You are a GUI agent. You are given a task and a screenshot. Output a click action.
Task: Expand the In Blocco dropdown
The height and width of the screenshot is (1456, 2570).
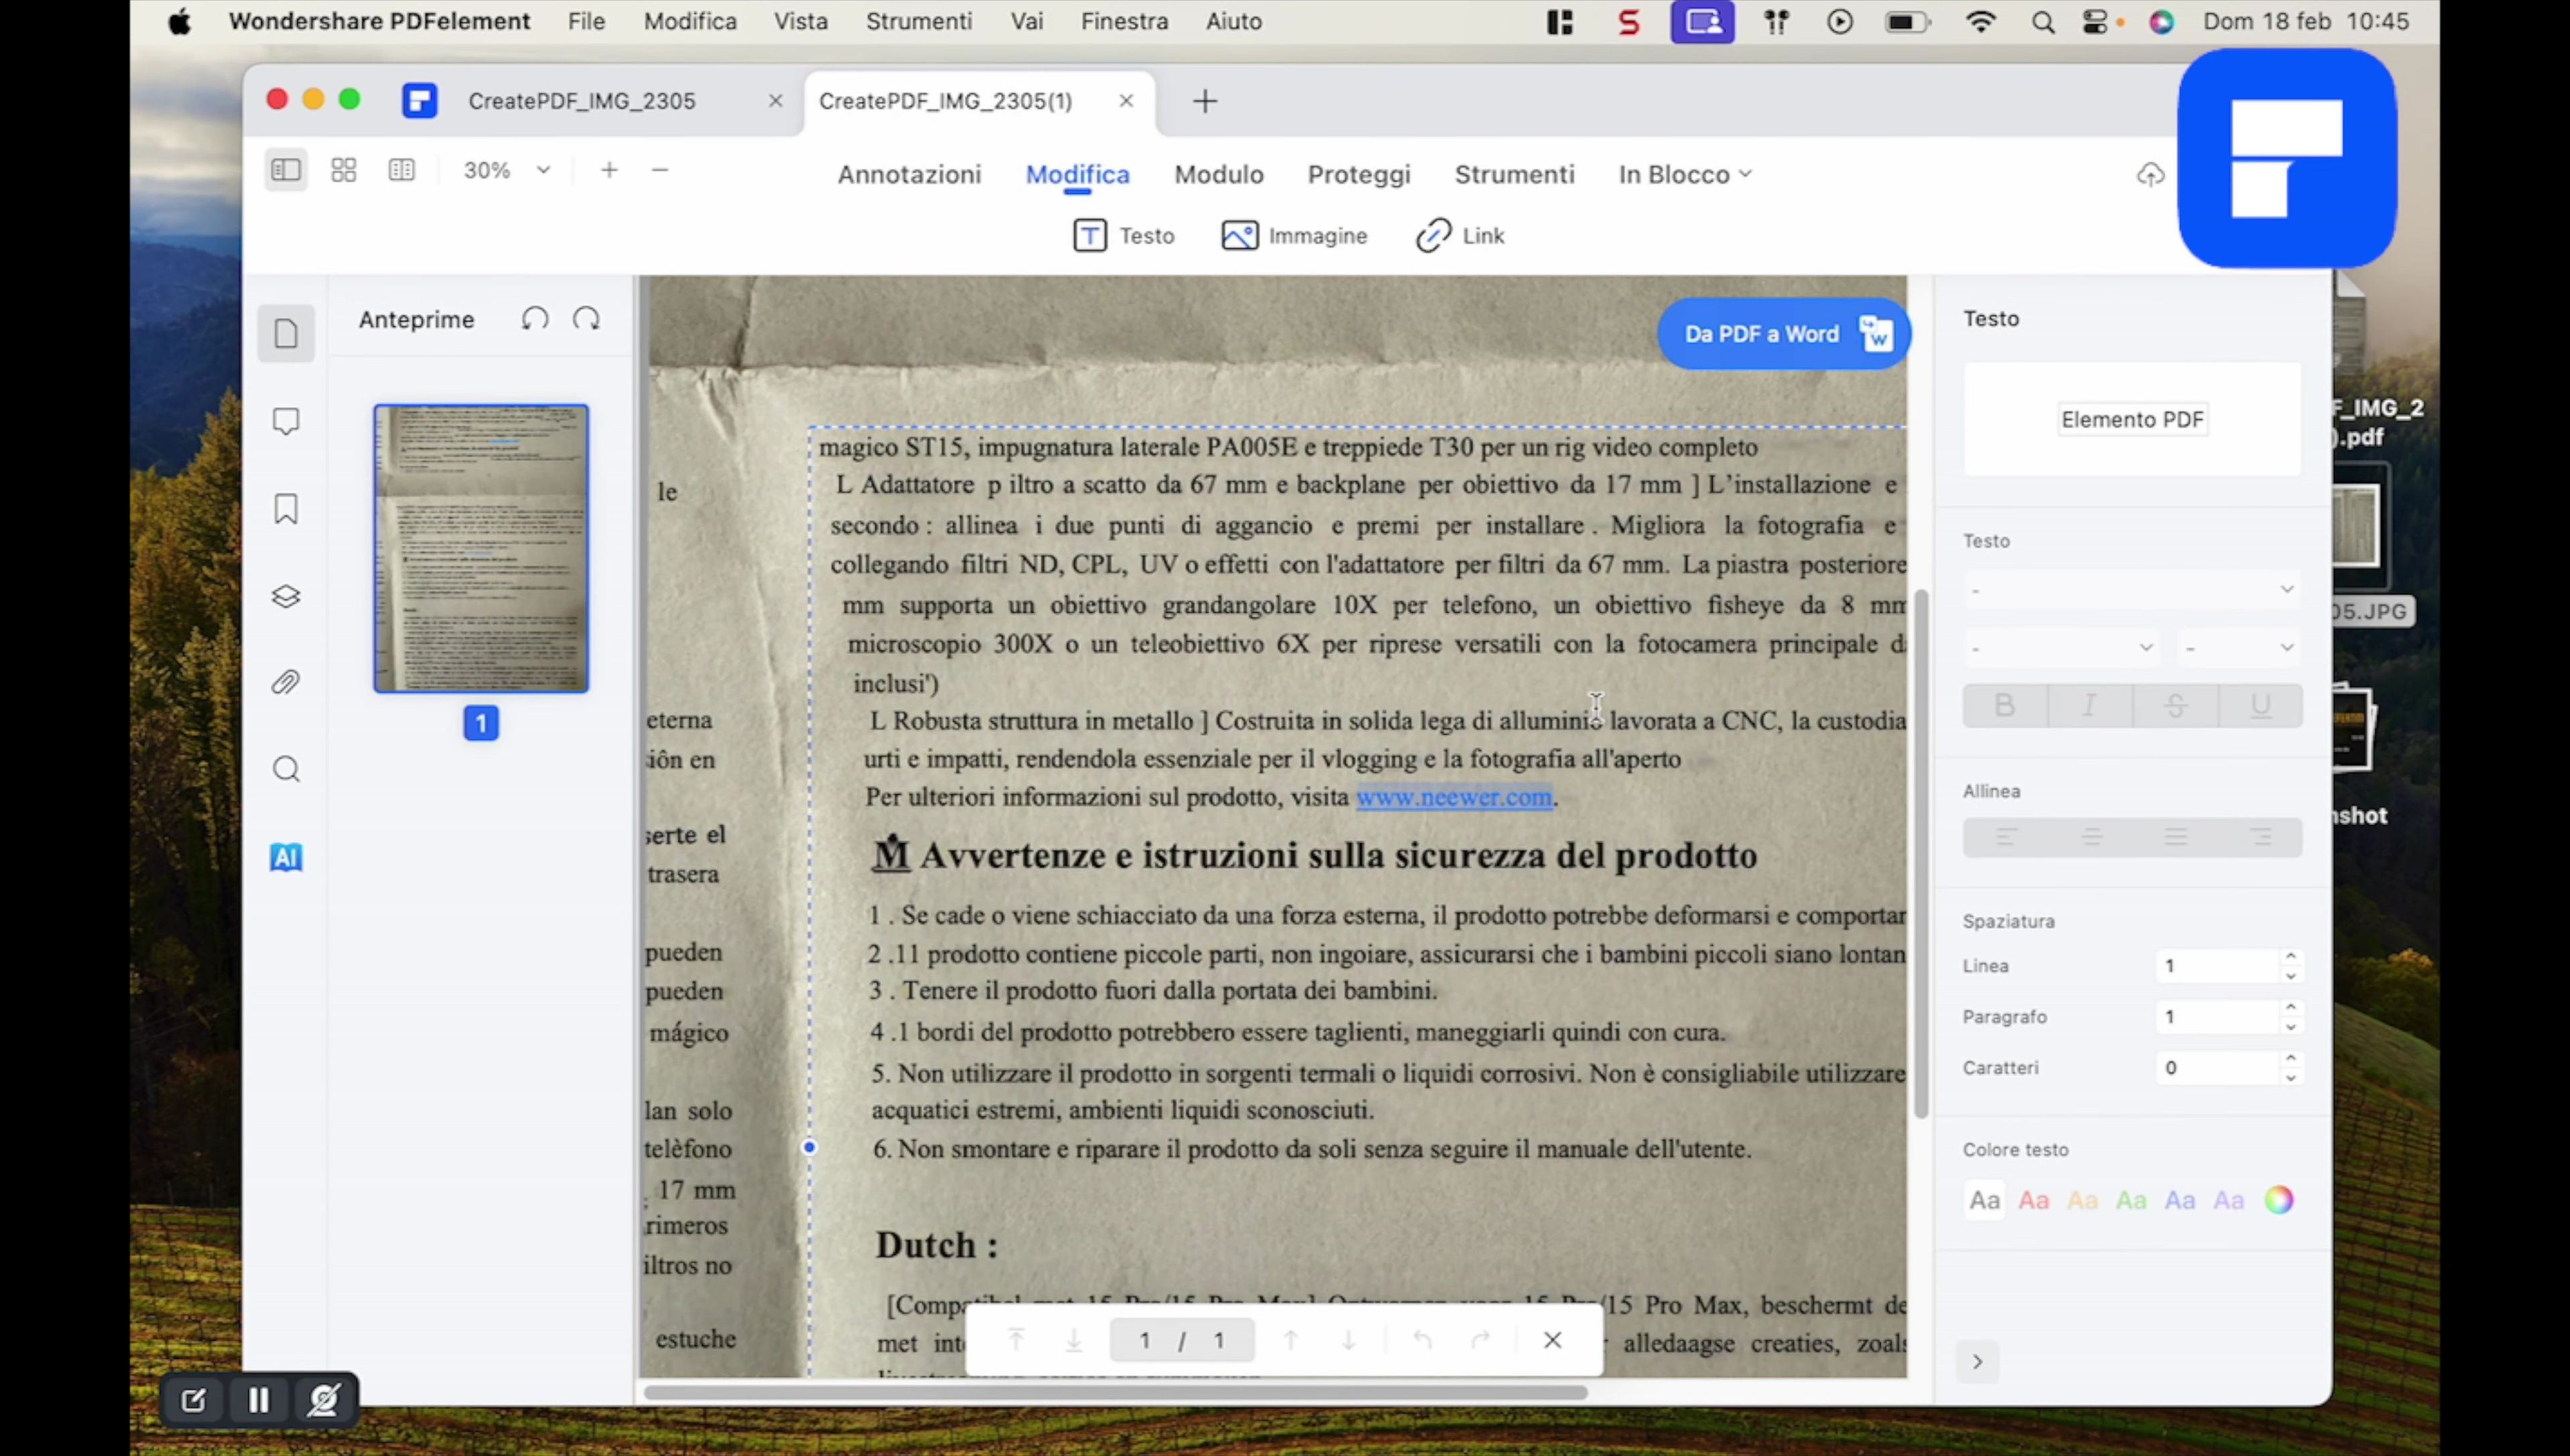click(1685, 175)
